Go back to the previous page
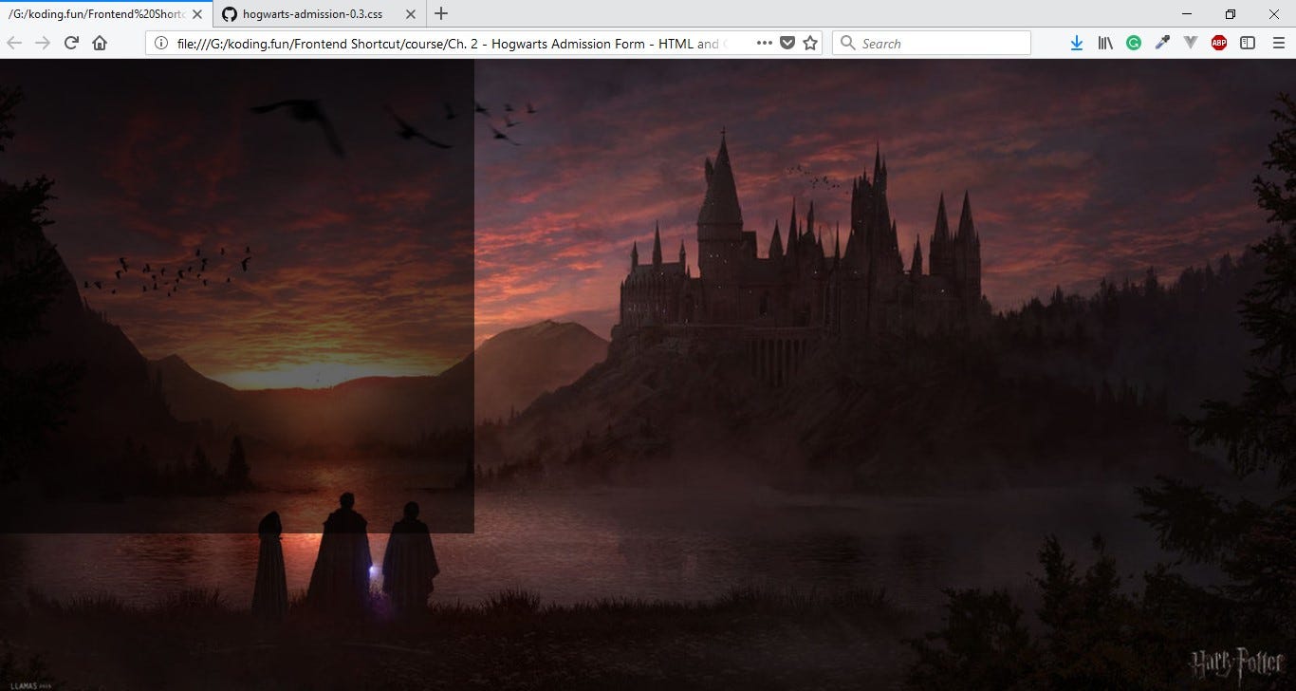This screenshot has width=1296, height=691. [x=14, y=43]
